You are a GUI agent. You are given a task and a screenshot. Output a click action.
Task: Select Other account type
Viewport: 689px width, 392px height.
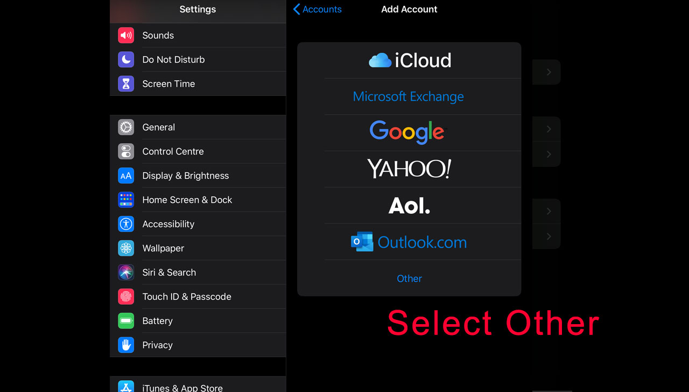click(x=409, y=278)
